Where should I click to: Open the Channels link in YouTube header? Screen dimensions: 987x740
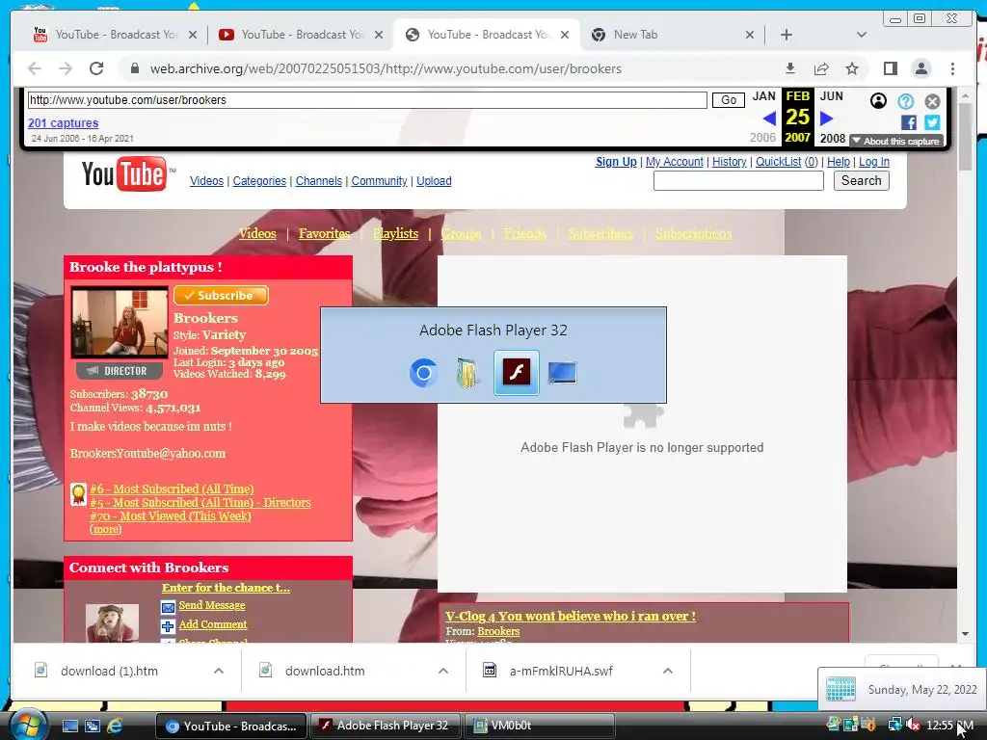point(318,181)
